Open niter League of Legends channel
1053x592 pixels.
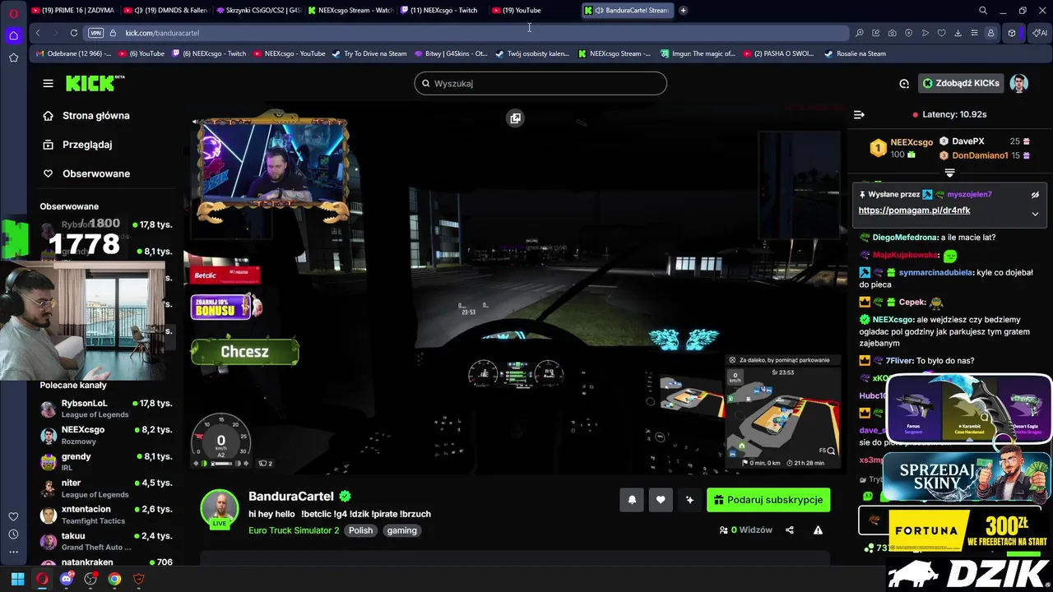(106, 488)
